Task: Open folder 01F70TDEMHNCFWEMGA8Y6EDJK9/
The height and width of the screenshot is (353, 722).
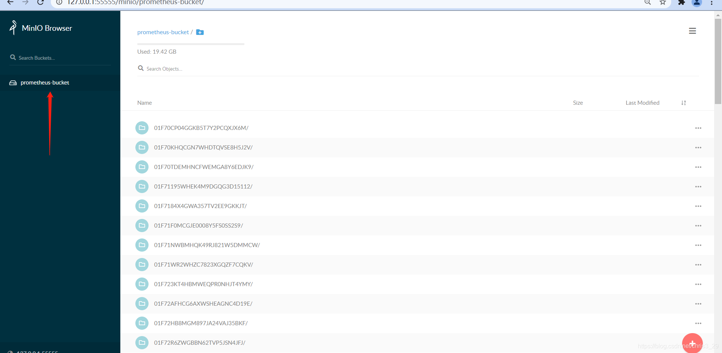Action: pyautogui.click(x=204, y=167)
